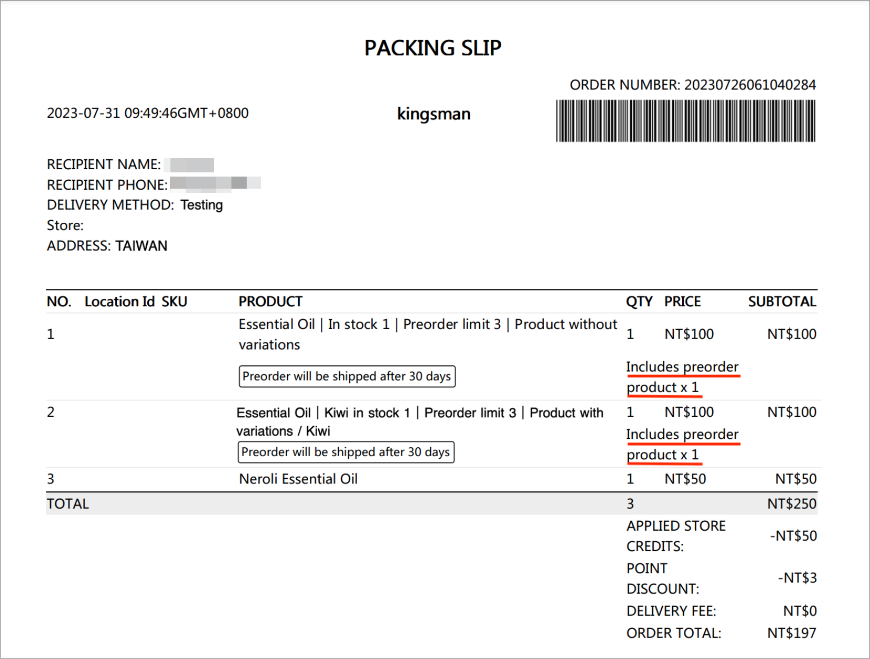Select Neroli Essential Oil product row
Viewport: 870px width, 659px height.
tap(432, 479)
